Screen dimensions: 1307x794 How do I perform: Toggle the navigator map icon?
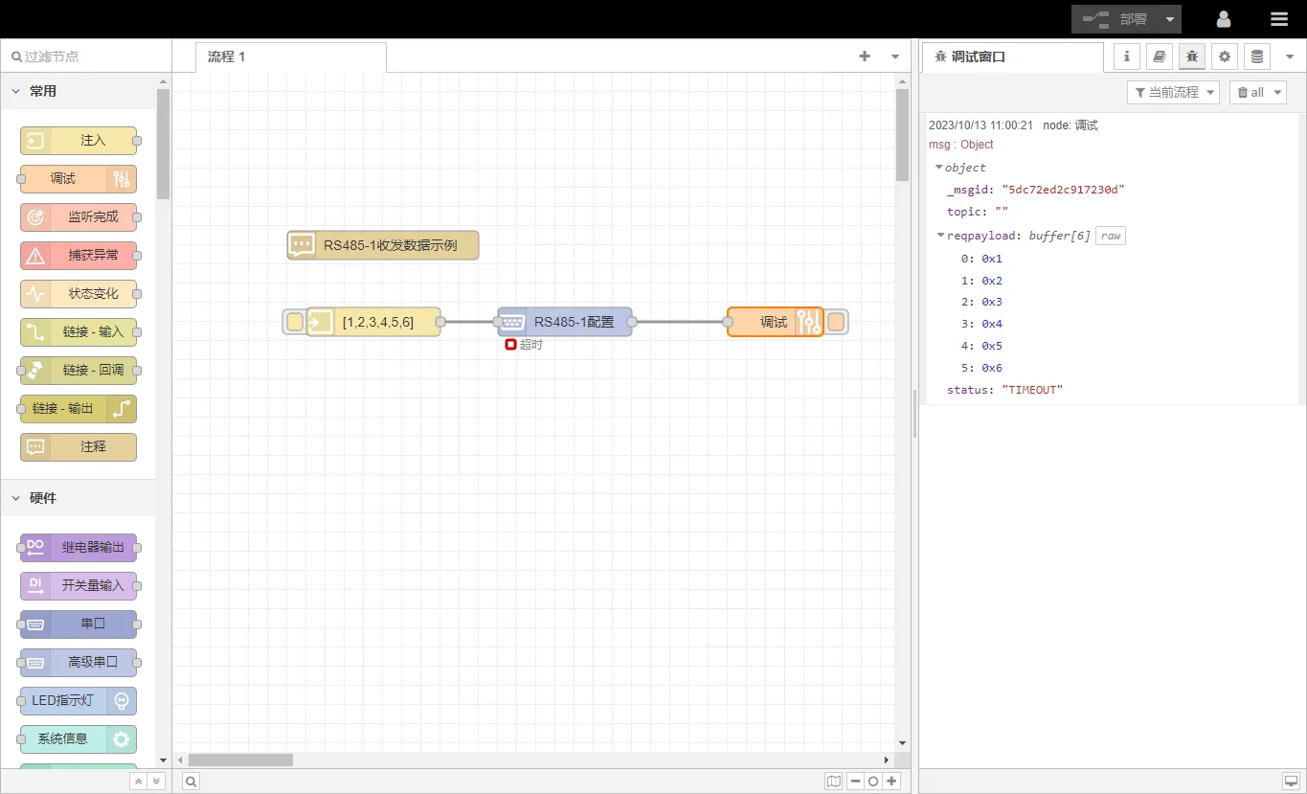coord(833,782)
